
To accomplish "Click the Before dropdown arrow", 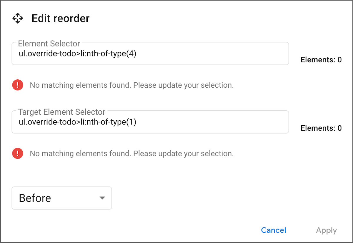I will coord(102,198).
